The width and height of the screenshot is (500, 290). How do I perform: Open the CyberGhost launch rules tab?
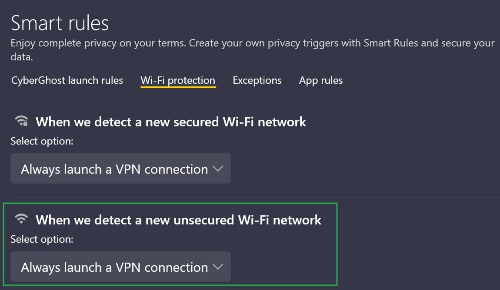67,80
